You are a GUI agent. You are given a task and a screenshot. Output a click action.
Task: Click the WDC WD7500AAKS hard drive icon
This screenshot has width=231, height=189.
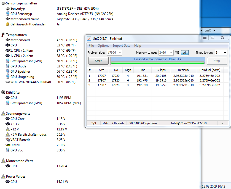coord(8,82)
